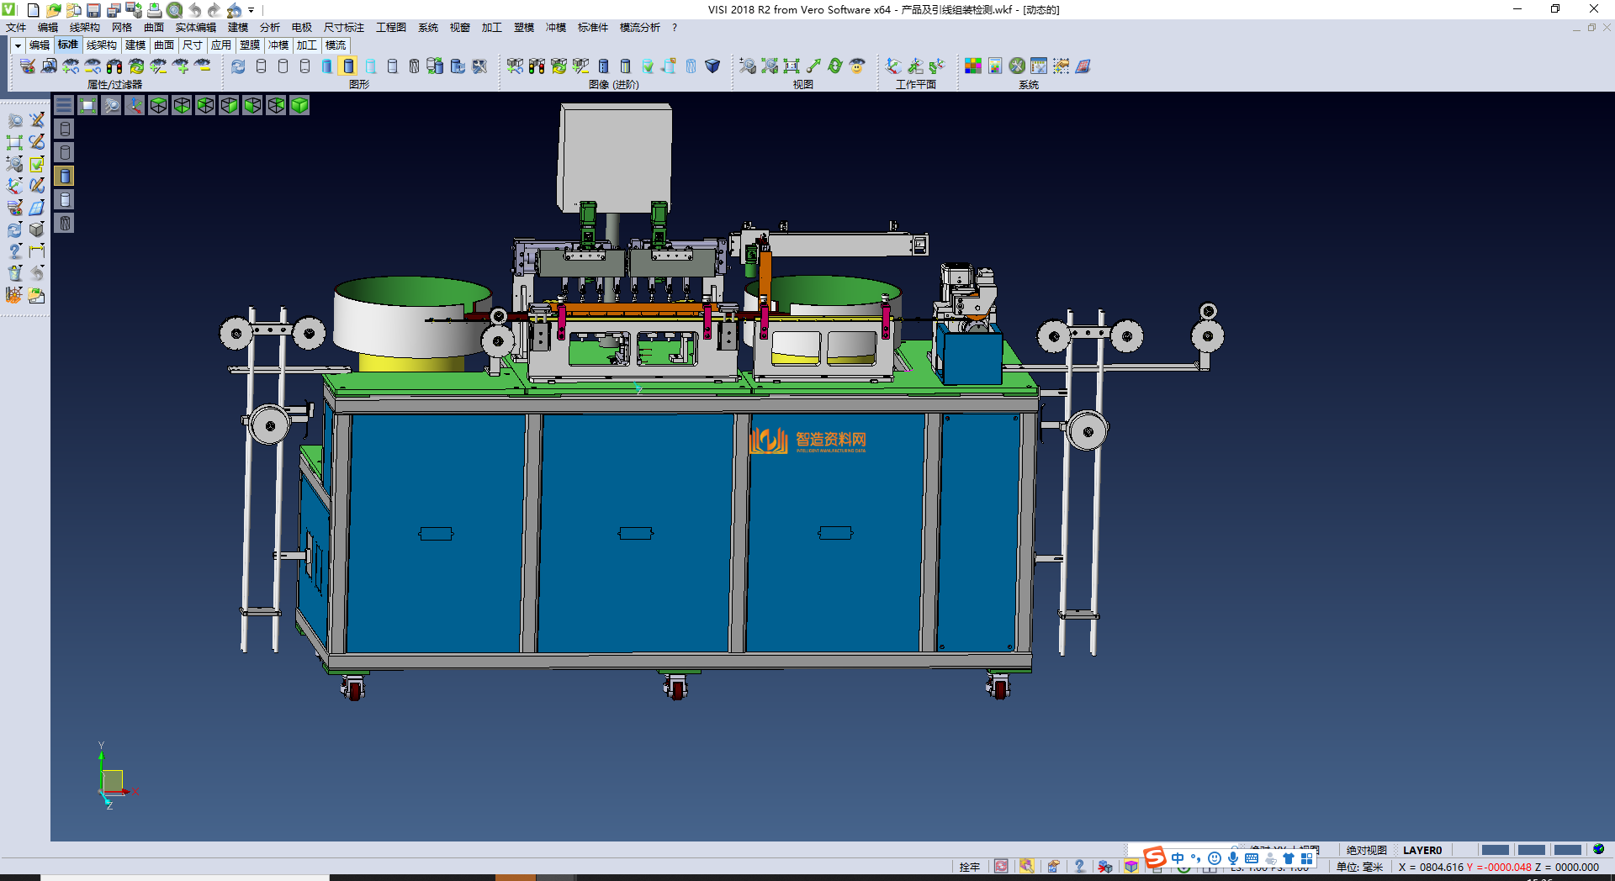
Task: Toggle highlighted shading mode in left vertical bar
Action: (x=65, y=176)
